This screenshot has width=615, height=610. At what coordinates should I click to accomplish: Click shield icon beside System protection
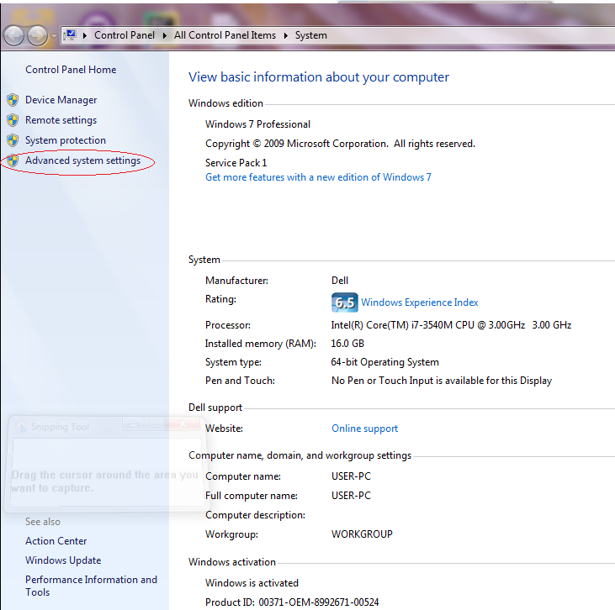click(13, 139)
